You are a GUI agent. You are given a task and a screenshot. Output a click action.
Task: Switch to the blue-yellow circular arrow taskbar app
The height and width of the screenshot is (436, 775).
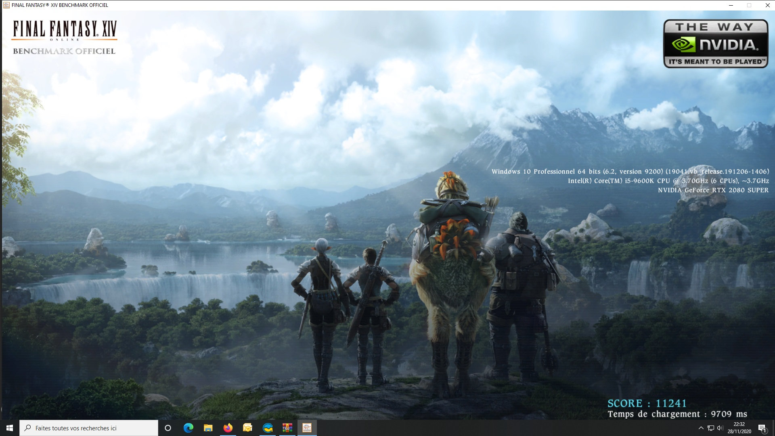268,428
